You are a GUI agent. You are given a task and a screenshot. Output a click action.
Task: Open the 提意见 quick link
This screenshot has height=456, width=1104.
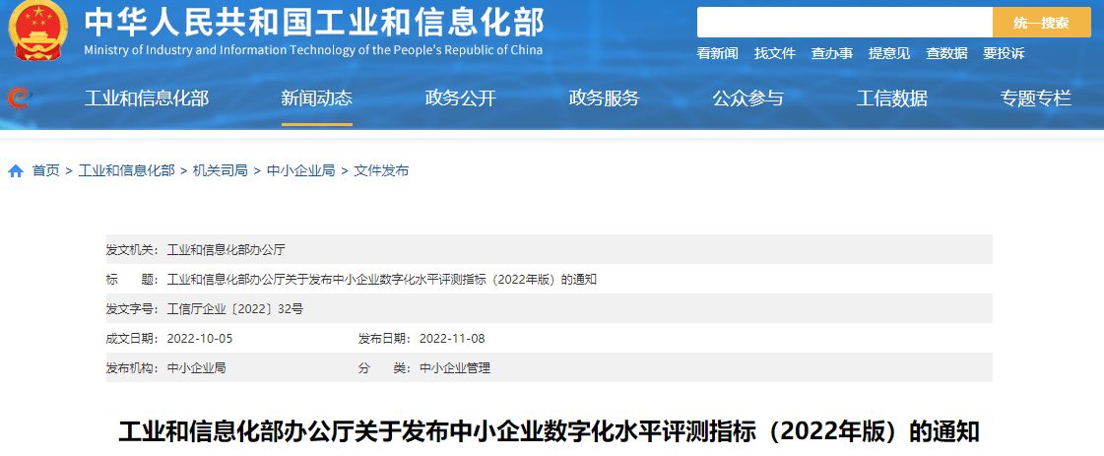[889, 53]
